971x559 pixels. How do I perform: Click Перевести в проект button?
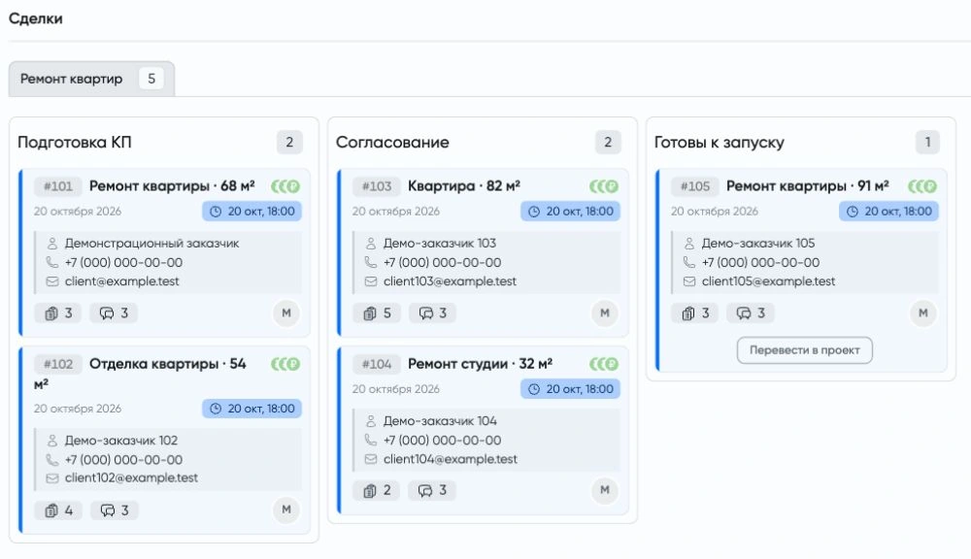(x=804, y=350)
